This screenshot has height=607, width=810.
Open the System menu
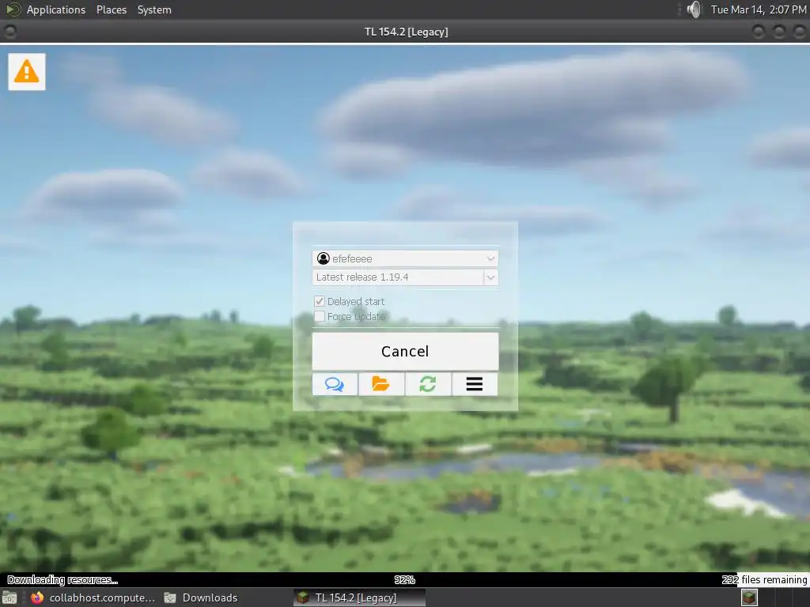(x=154, y=9)
